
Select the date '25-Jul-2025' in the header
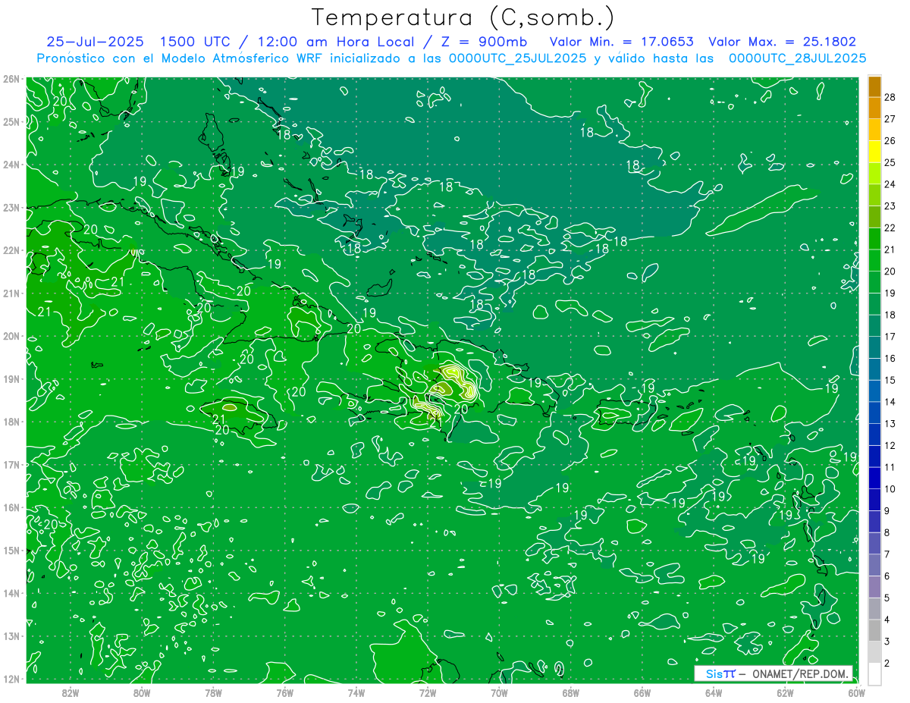point(96,42)
